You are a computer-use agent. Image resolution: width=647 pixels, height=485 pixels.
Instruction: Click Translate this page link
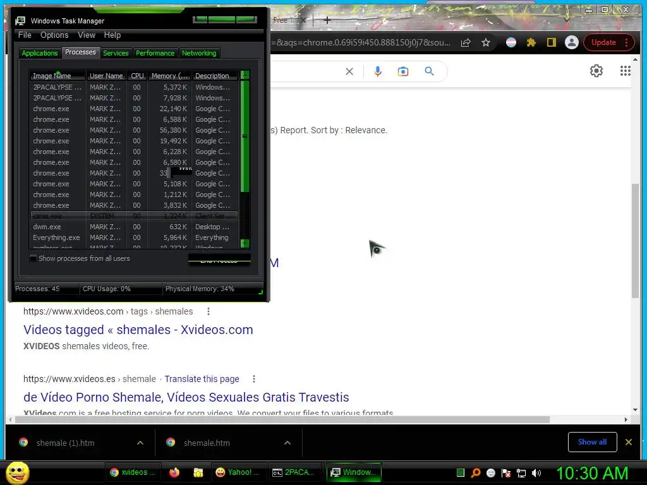(202, 379)
